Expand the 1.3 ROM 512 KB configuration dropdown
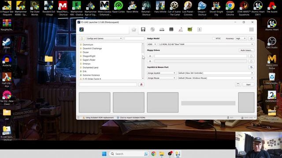The height and width of the screenshot is (158, 282). pos(206,44)
